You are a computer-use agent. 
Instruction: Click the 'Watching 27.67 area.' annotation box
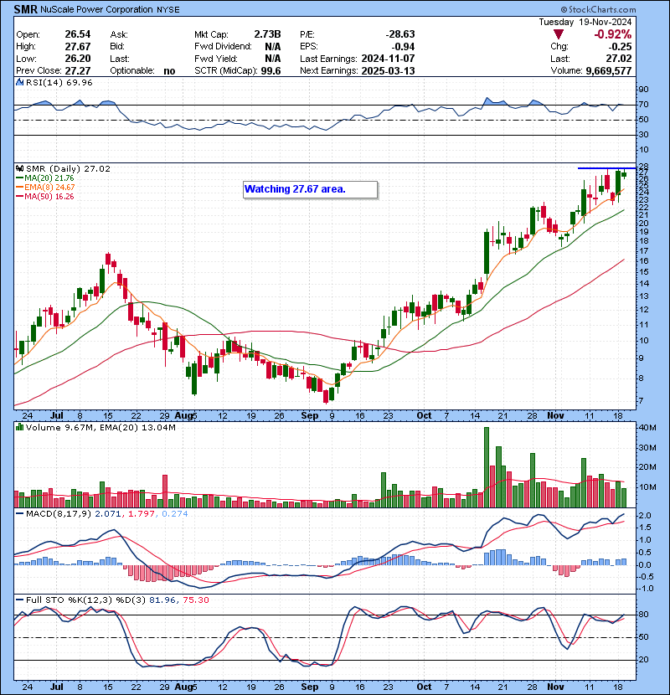[x=311, y=190]
